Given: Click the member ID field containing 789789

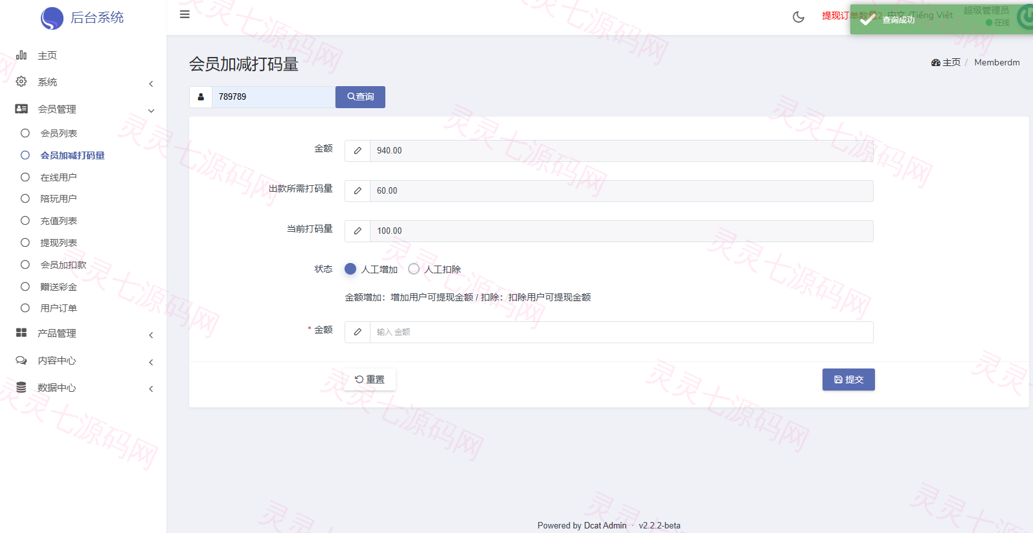Looking at the screenshot, I should 273,97.
